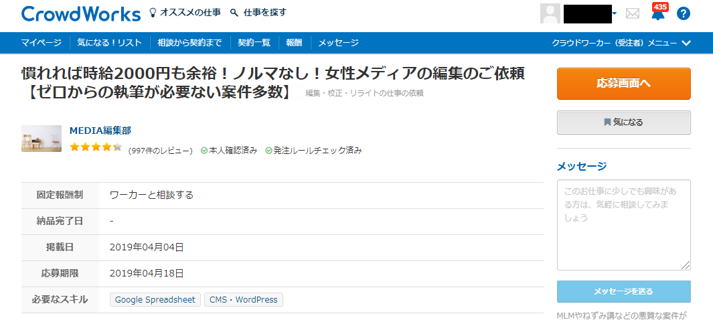Click the blue help question mark icon
The height and width of the screenshot is (320, 713).
coord(683,13)
